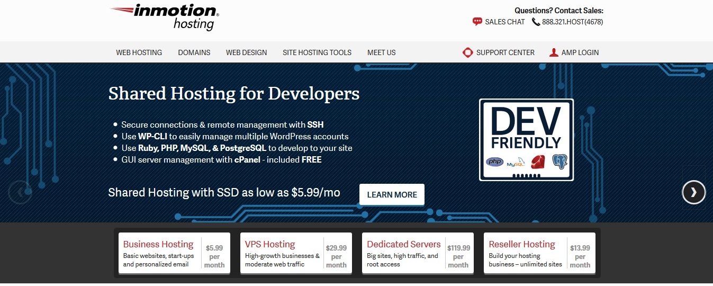Viewport: 713px width, 286px height.
Task: Select the Business Hosting plan card
Action: (174, 253)
